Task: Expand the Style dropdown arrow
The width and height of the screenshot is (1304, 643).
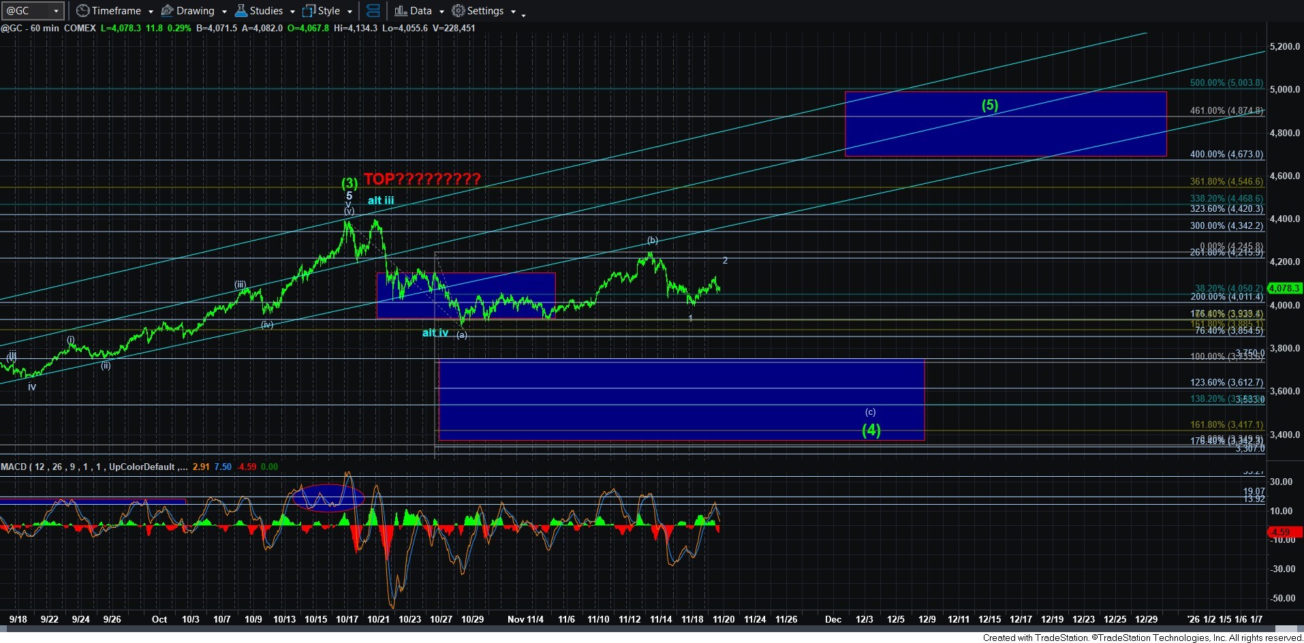Action: point(350,12)
